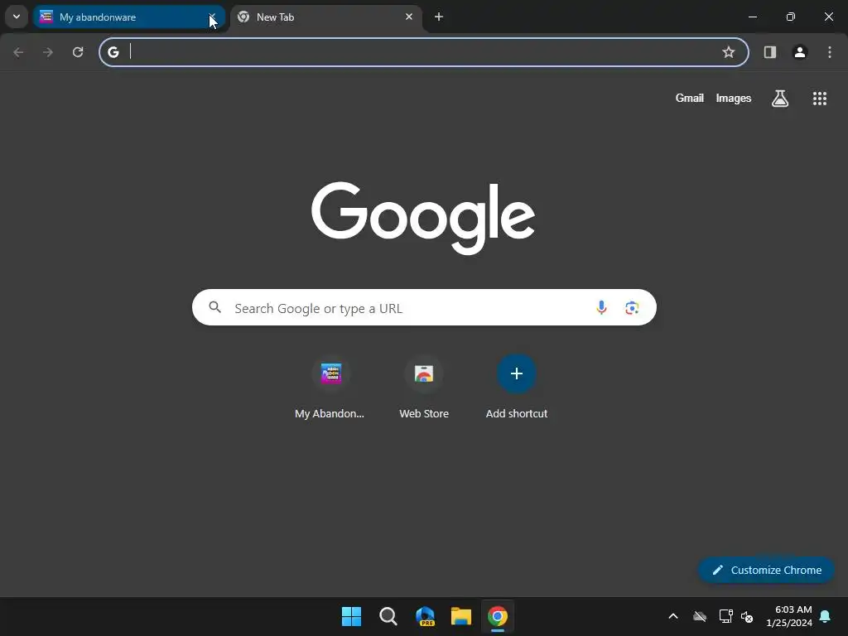Viewport: 848px width, 636px height.
Task: Close the My abandonware tab
Action: (x=212, y=17)
